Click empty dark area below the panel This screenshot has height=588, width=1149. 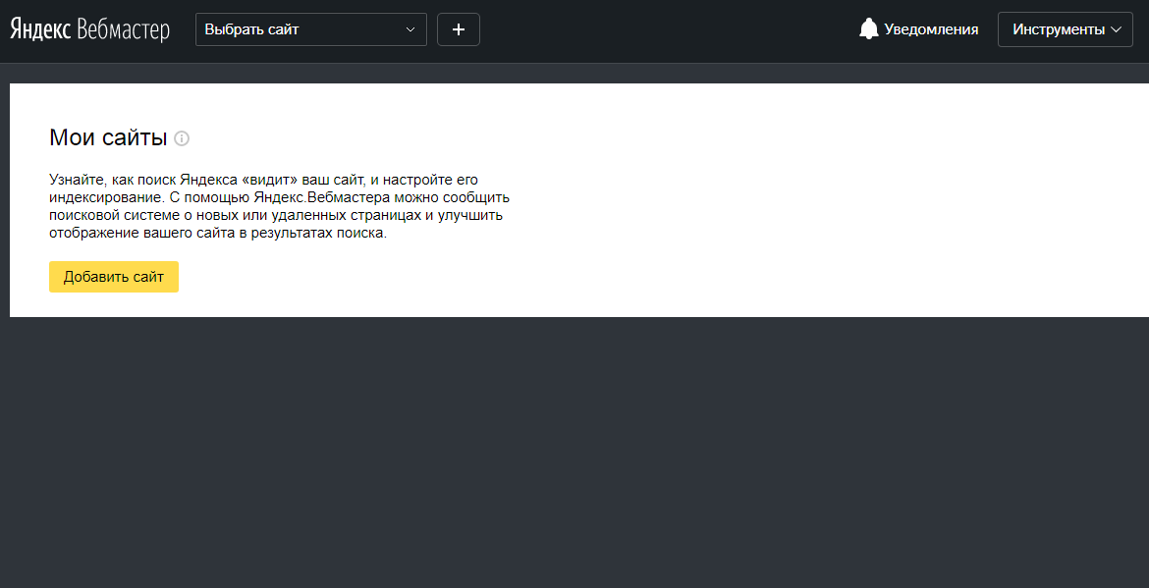pyautogui.click(x=574, y=452)
